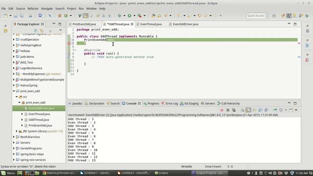Select PrintEvenOdd.java in Package Explorer
313x176 pixels.
40,126
